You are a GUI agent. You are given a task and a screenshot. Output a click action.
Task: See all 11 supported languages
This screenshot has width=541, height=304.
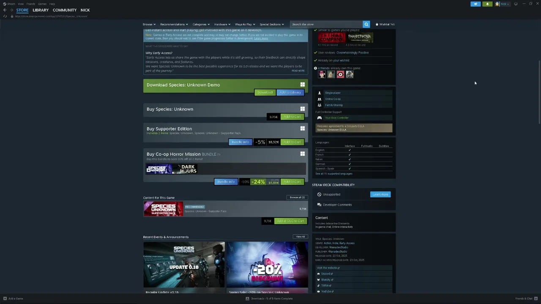333,174
